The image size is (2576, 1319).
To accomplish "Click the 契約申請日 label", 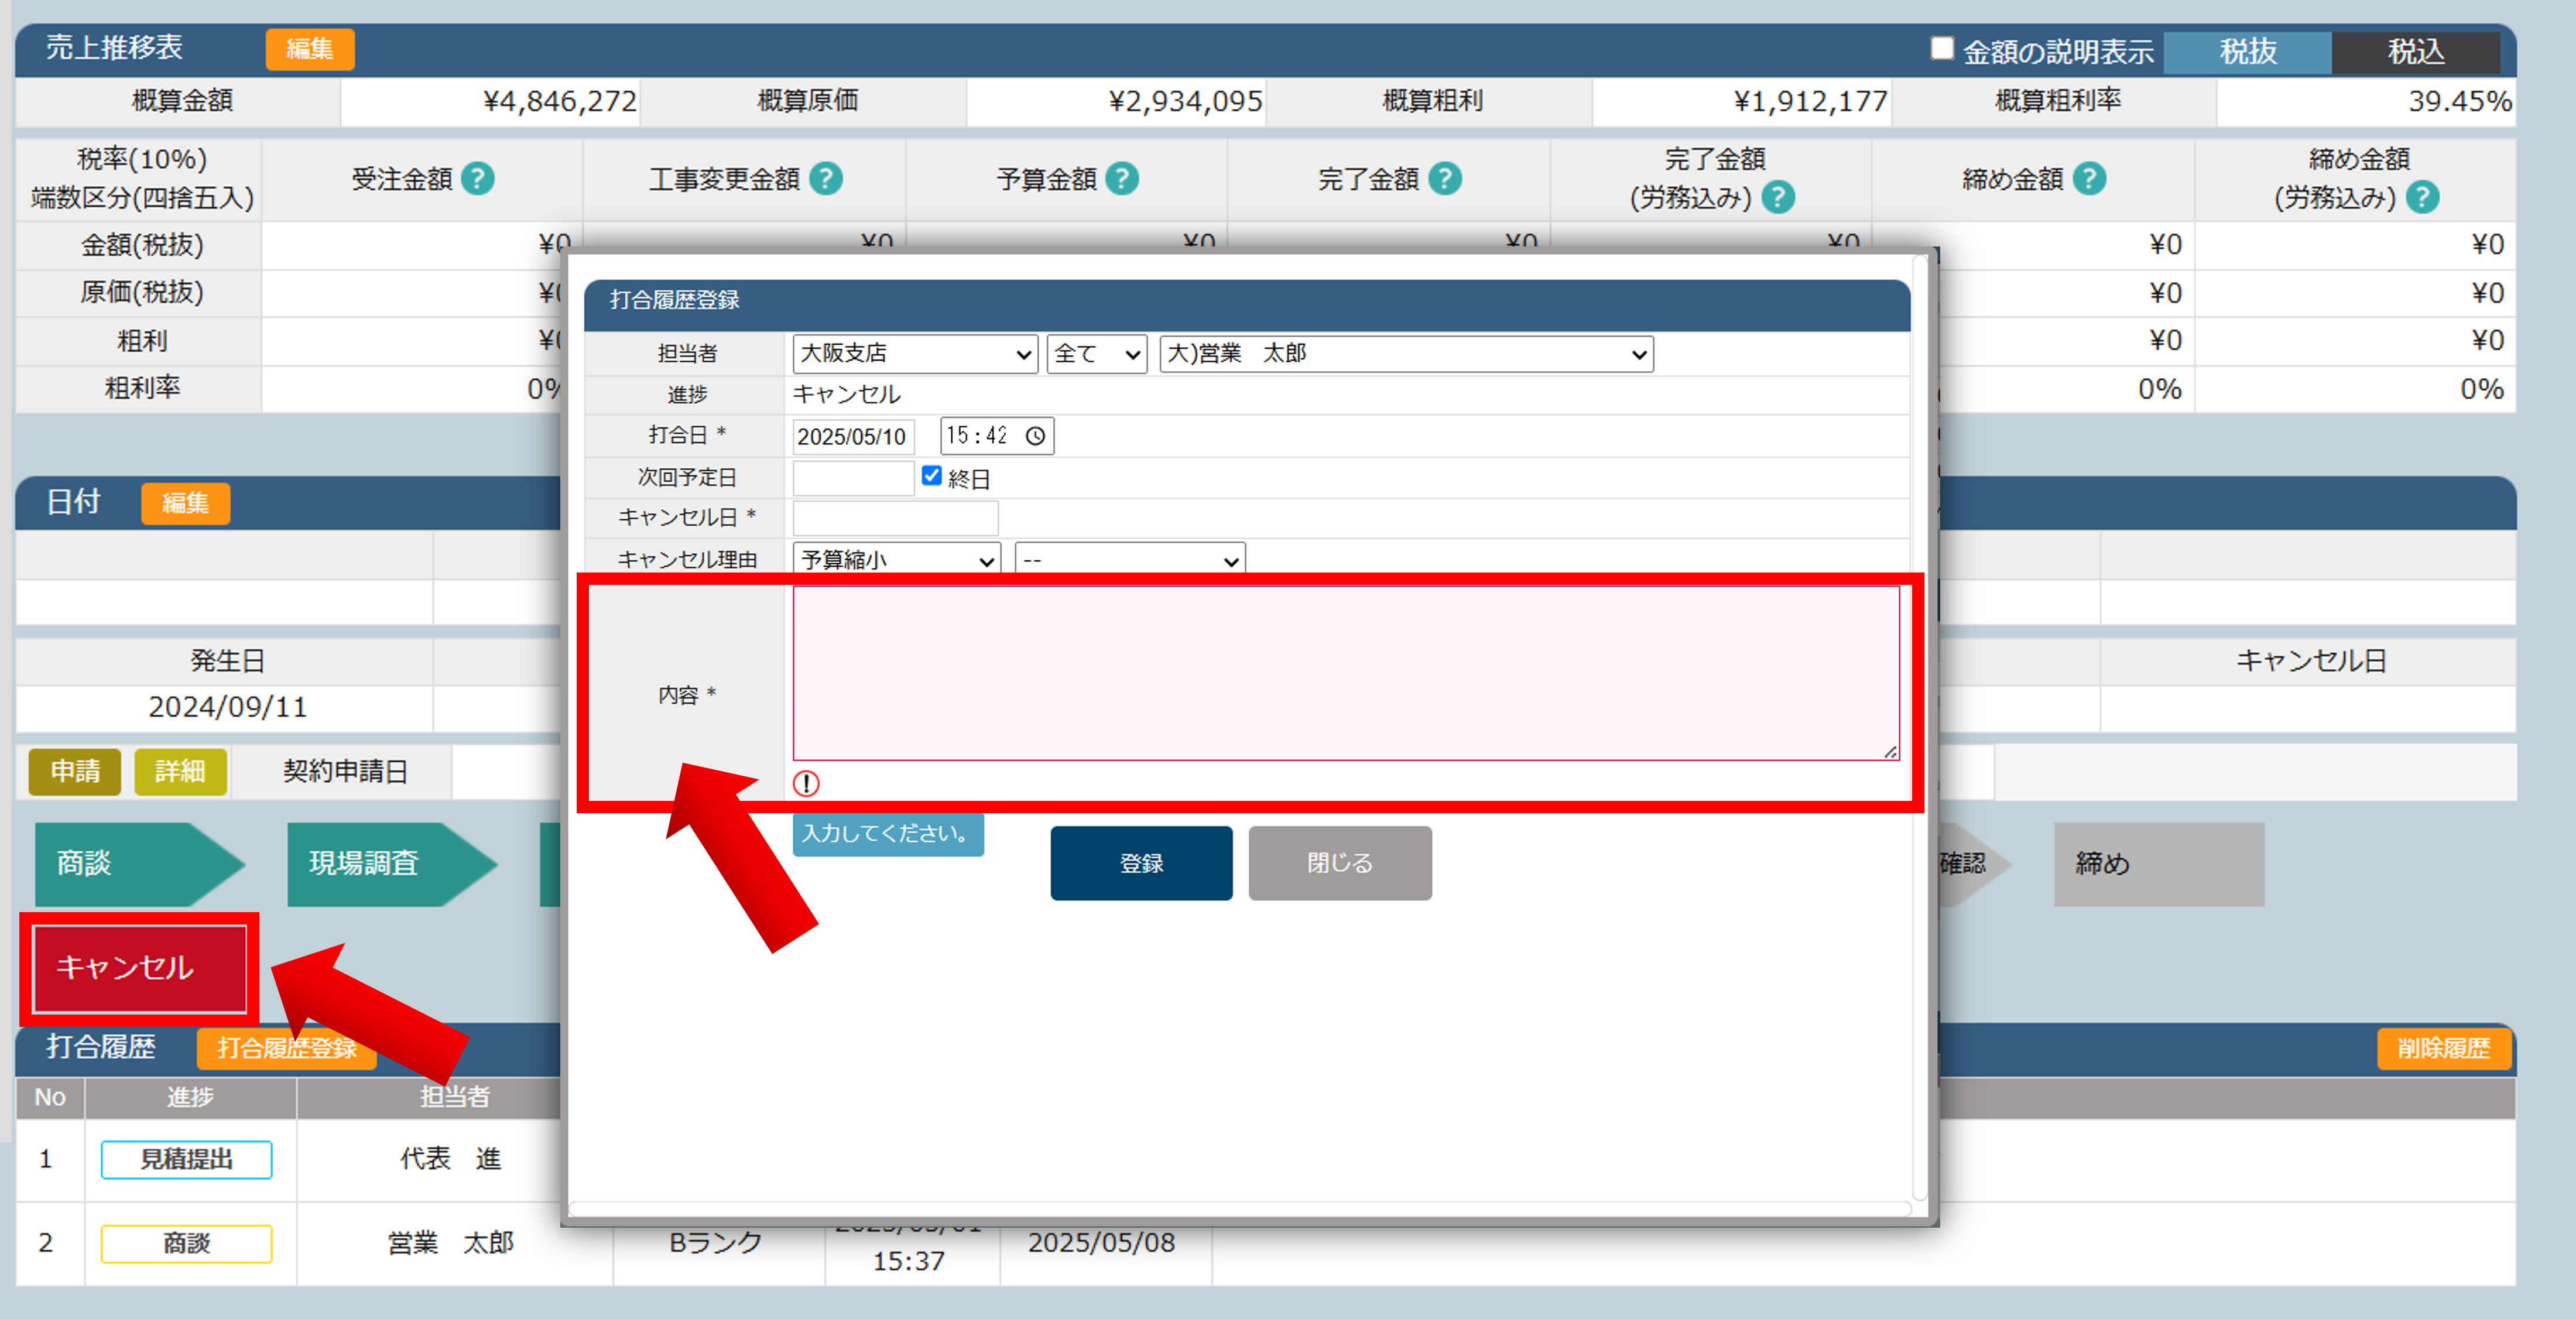I will [x=345, y=772].
